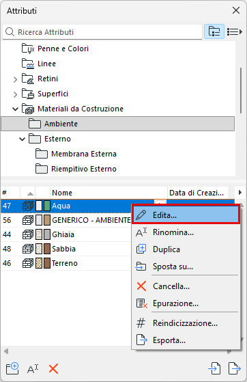Click the Sabbia building material icon
The width and height of the screenshot is (247, 382).
(28, 249)
